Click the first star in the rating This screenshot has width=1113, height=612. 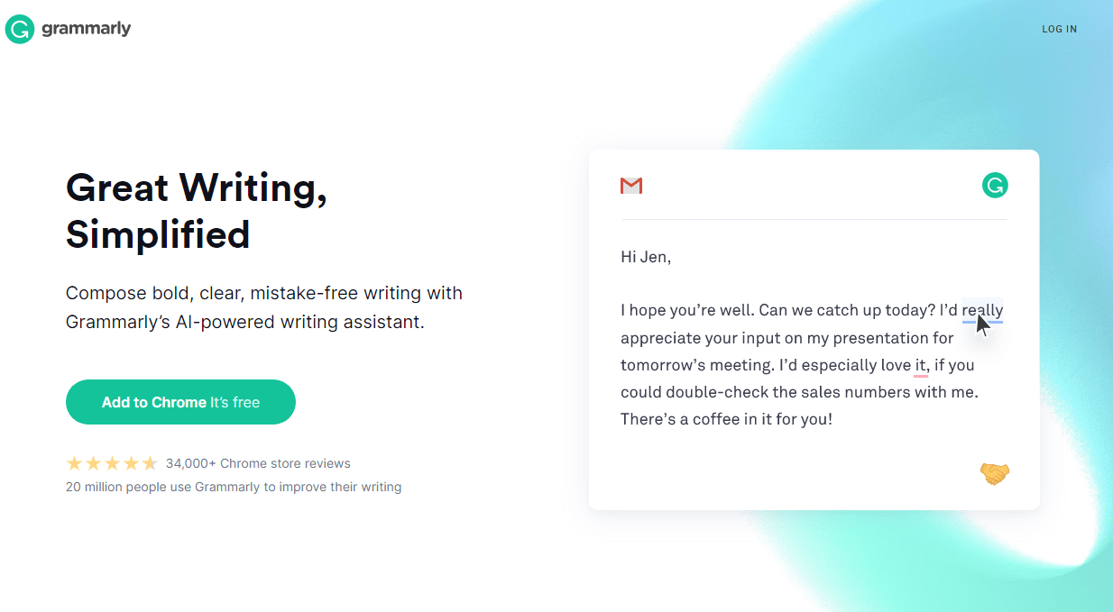pyautogui.click(x=74, y=463)
